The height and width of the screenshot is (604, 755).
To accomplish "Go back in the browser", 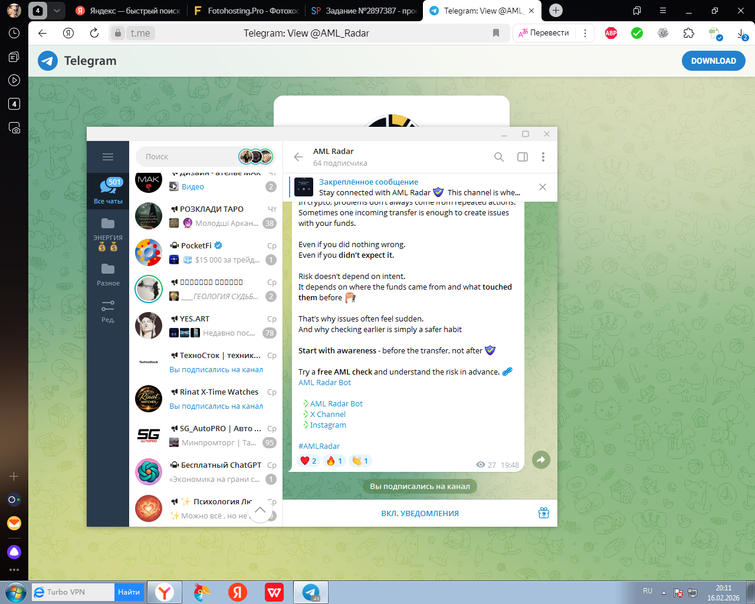I will [42, 33].
